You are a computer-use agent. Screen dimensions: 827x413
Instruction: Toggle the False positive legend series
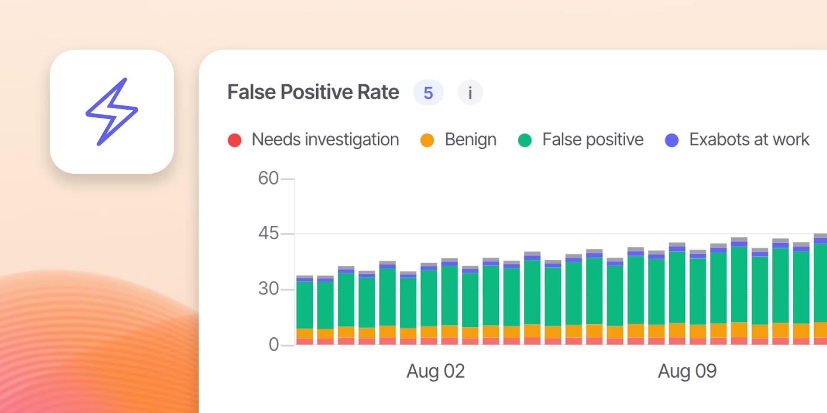pos(581,140)
